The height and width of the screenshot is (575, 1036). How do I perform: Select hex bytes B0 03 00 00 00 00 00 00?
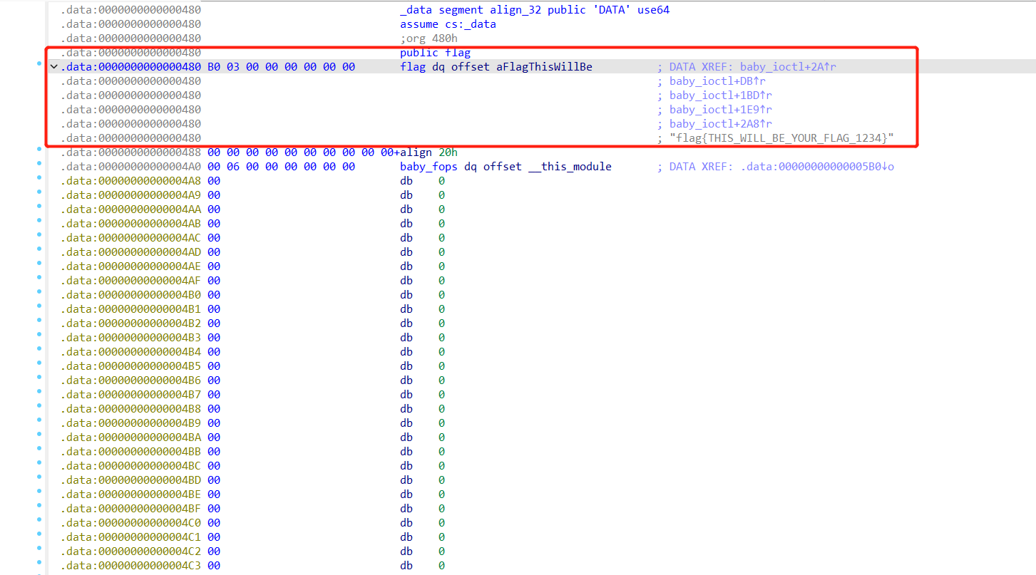coord(281,67)
